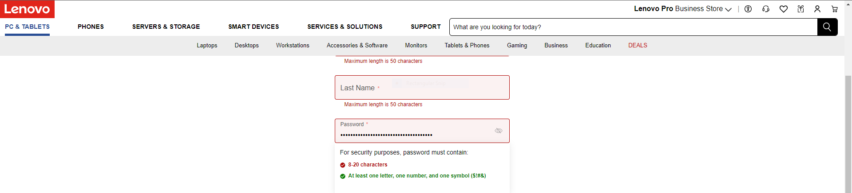Click the search magnifier button

click(827, 27)
